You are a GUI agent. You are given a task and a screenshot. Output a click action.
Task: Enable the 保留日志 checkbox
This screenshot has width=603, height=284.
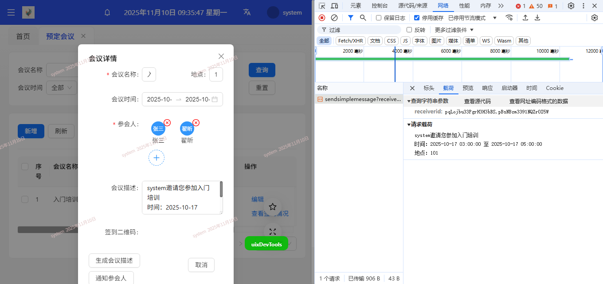click(x=379, y=18)
